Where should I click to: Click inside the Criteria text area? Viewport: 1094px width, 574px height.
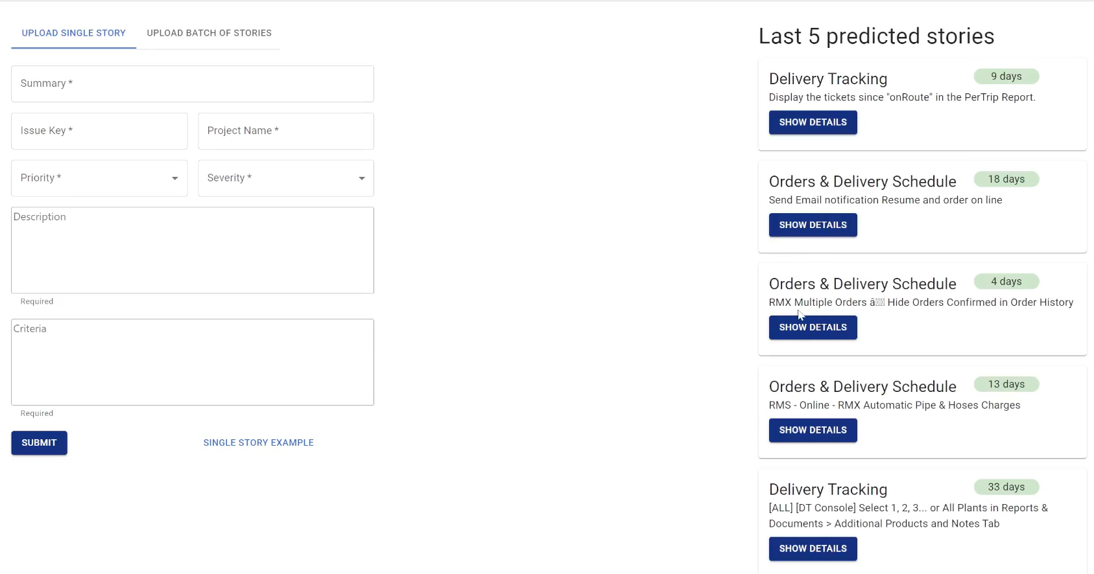pyautogui.click(x=192, y=362)
